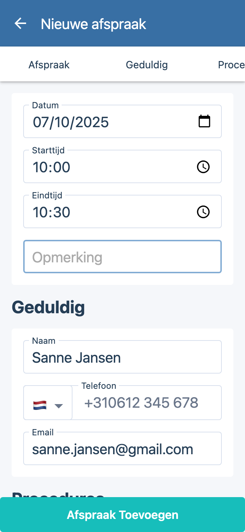Expand the country code dropdown arrow

(59, 406)
